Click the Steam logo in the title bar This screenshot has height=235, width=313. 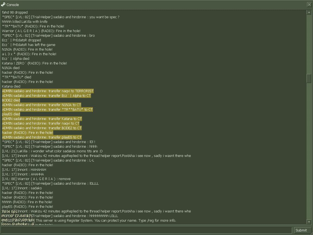(3, 5)
